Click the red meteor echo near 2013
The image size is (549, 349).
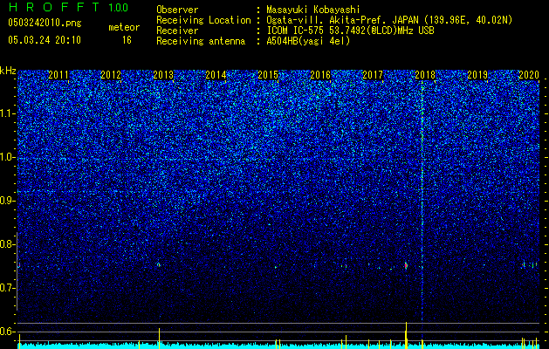[159, 264]
